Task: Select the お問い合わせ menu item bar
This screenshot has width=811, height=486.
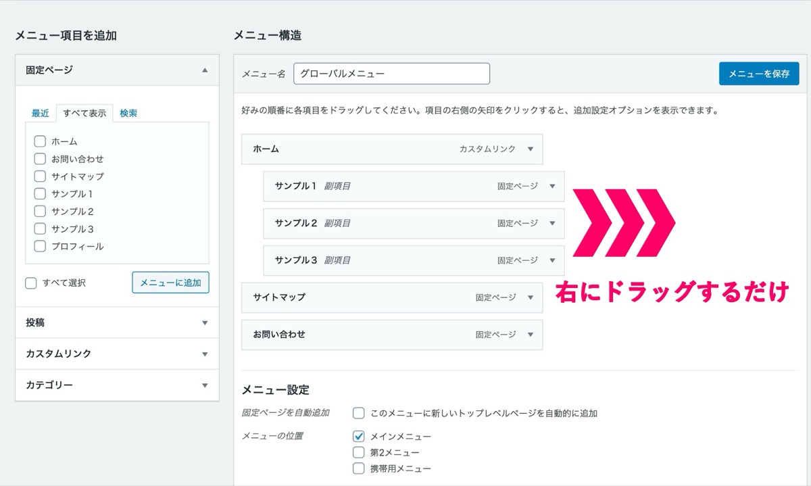Action: click(392, 335)
